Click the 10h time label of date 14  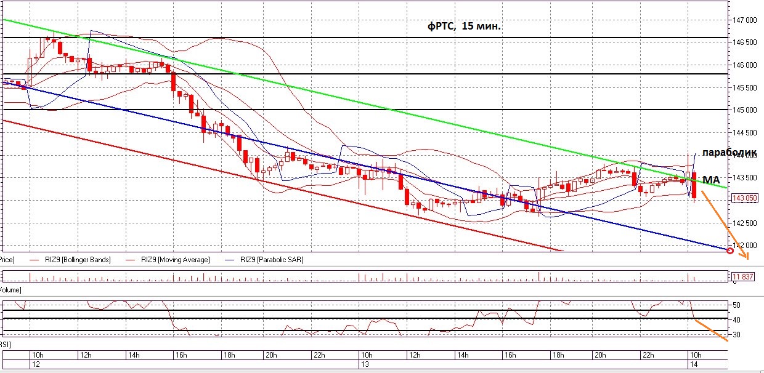[x=695, y=355]
